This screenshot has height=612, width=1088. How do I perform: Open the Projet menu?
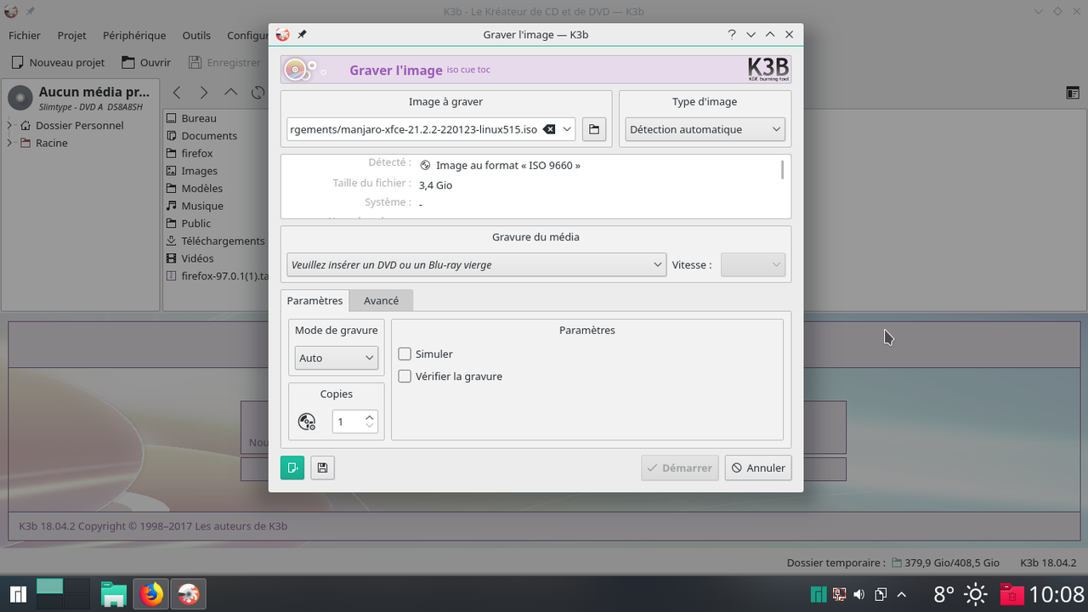[72, 36]
